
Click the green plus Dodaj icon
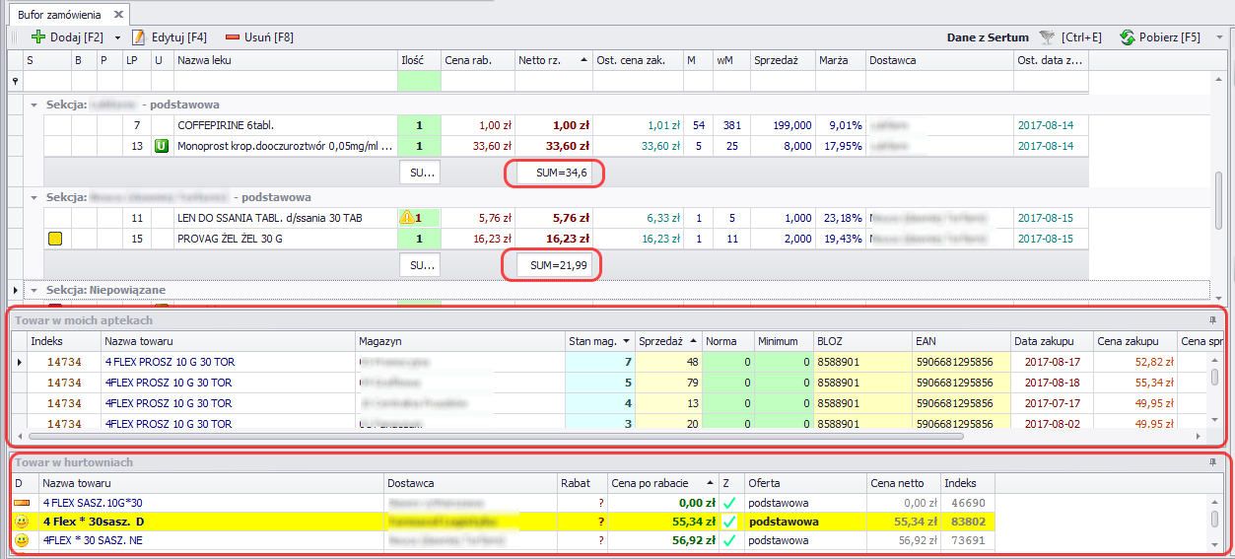click(38, 37)
